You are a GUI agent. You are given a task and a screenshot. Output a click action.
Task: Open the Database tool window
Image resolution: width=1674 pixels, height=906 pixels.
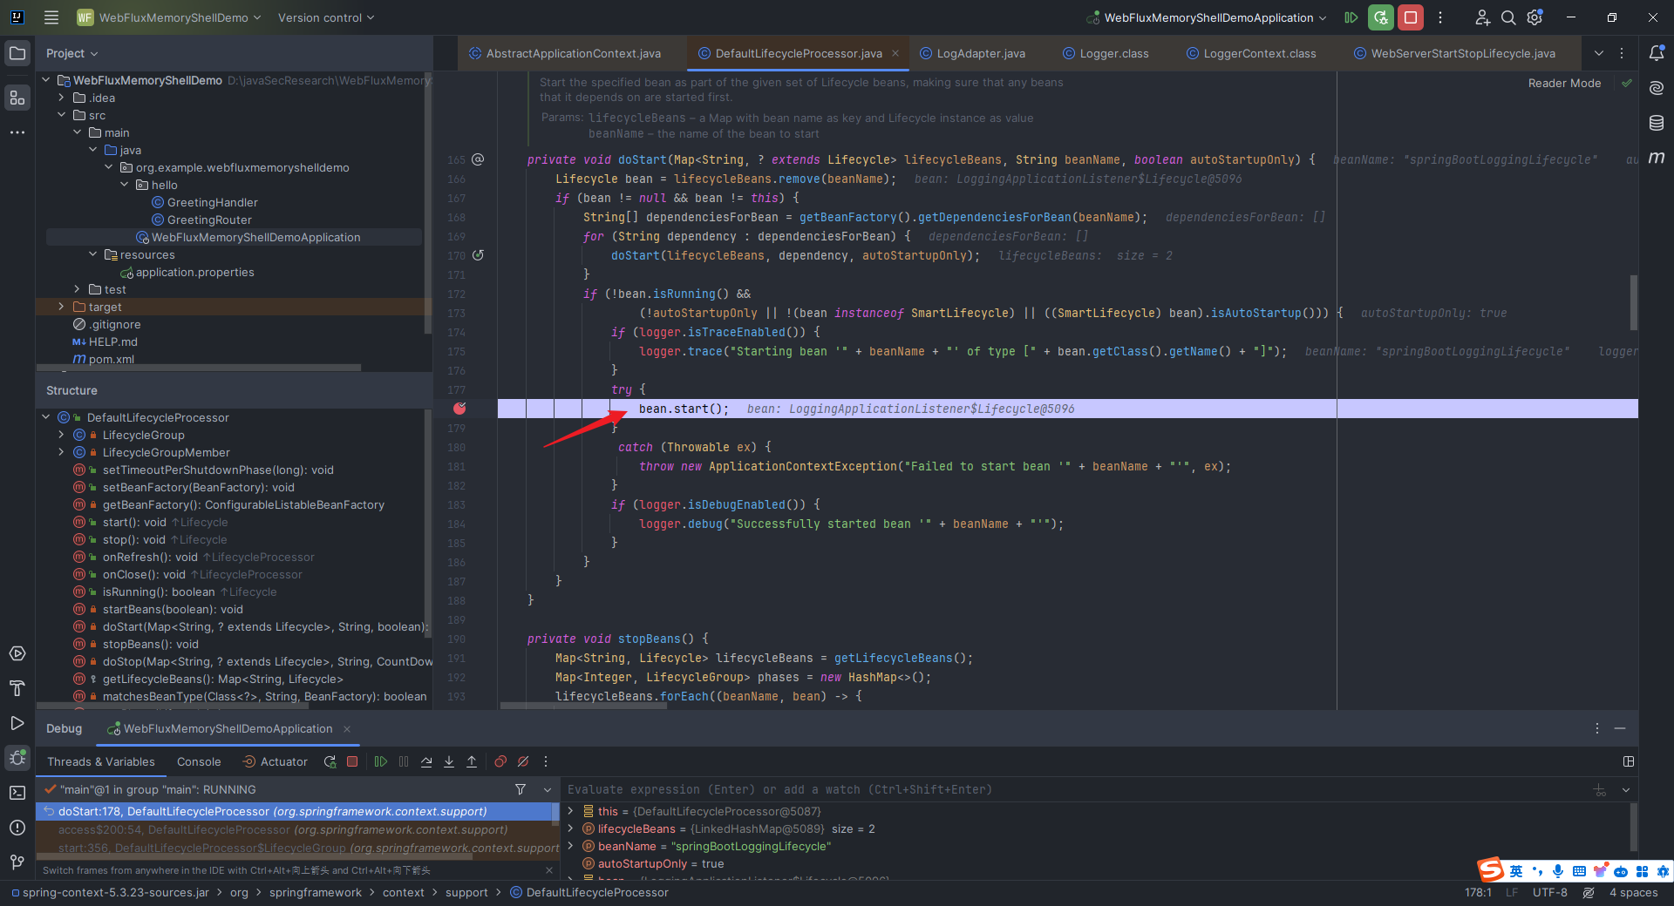[x=1657, y=123]
